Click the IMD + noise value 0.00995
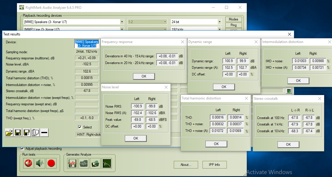Screen dimensions: 332x177 click(x=87, y=85)
